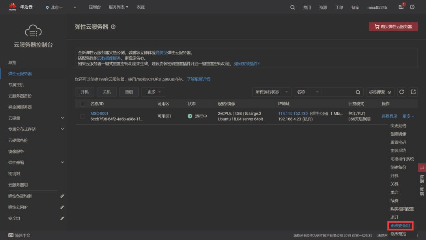Open the miss85246 account menu

coord(377,7)
